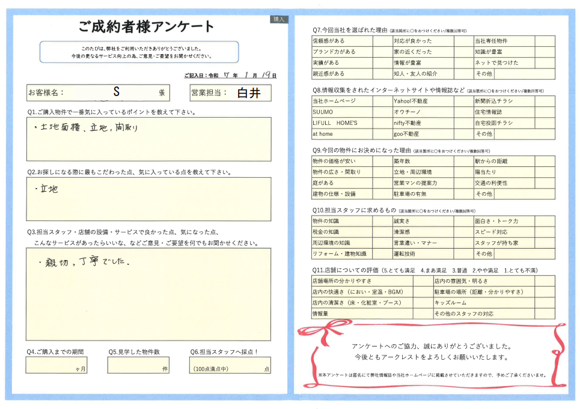Click the Q4 purchase period field
The image size is (580, 409).
click(x=57, y=365)
